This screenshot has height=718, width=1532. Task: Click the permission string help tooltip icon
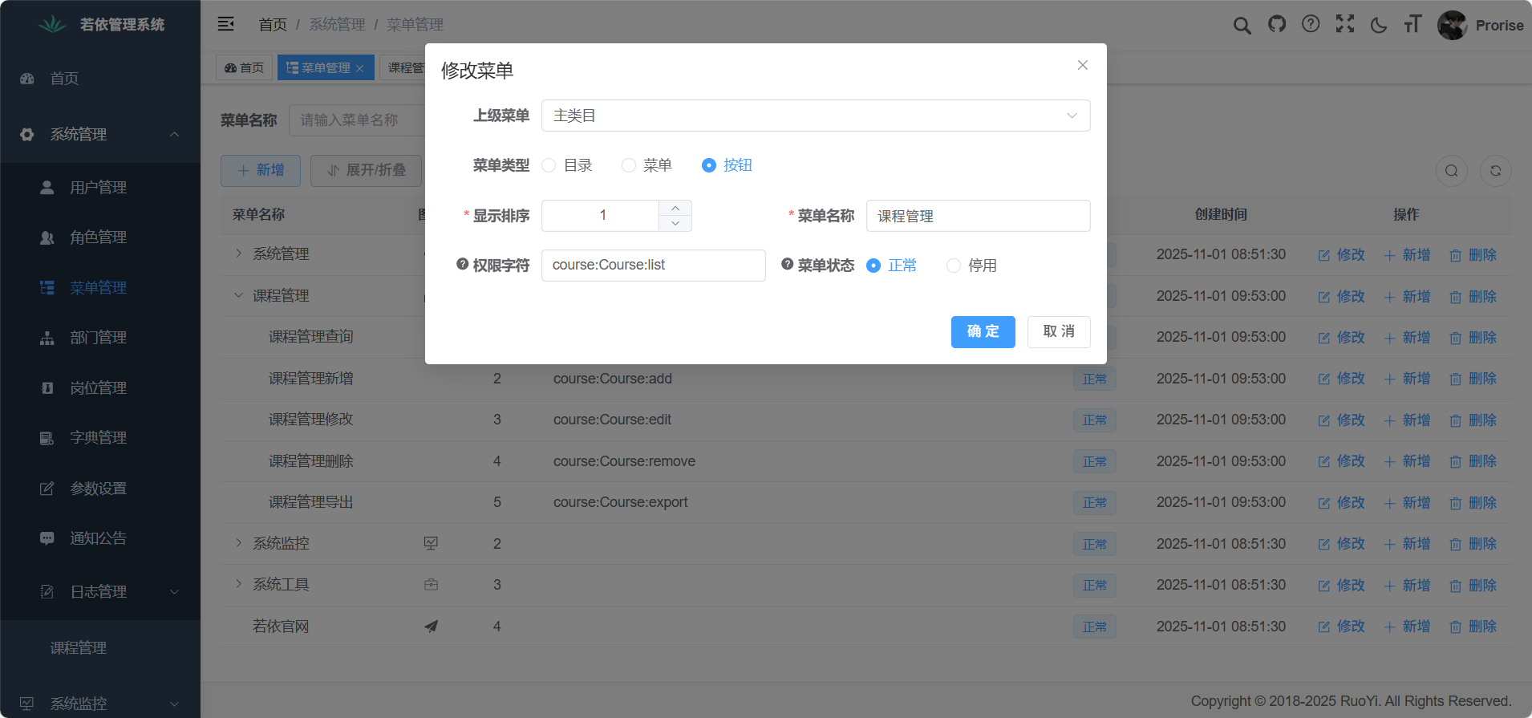tap(463, 265)
